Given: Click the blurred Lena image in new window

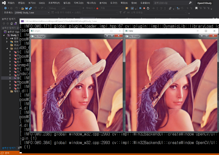Looking at the screenshot, I should (172, 85).
